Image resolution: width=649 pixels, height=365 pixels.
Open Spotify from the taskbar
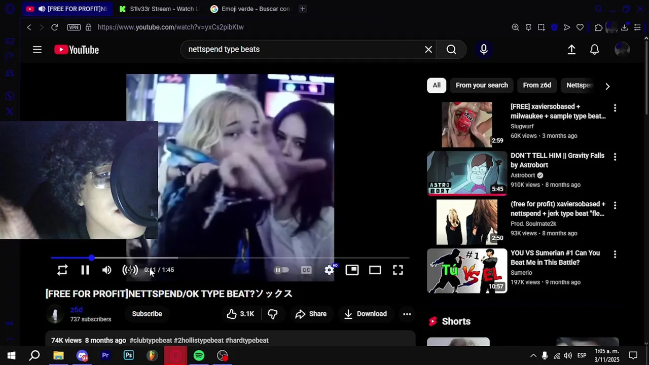199,355
